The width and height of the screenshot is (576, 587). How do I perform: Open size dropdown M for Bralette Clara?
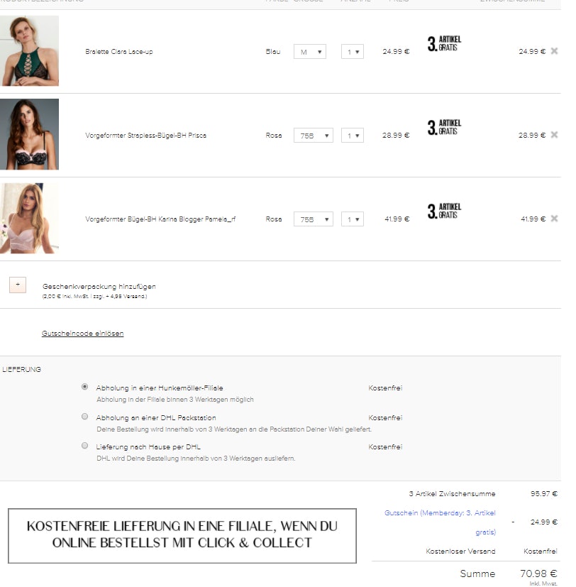[310, 52]
